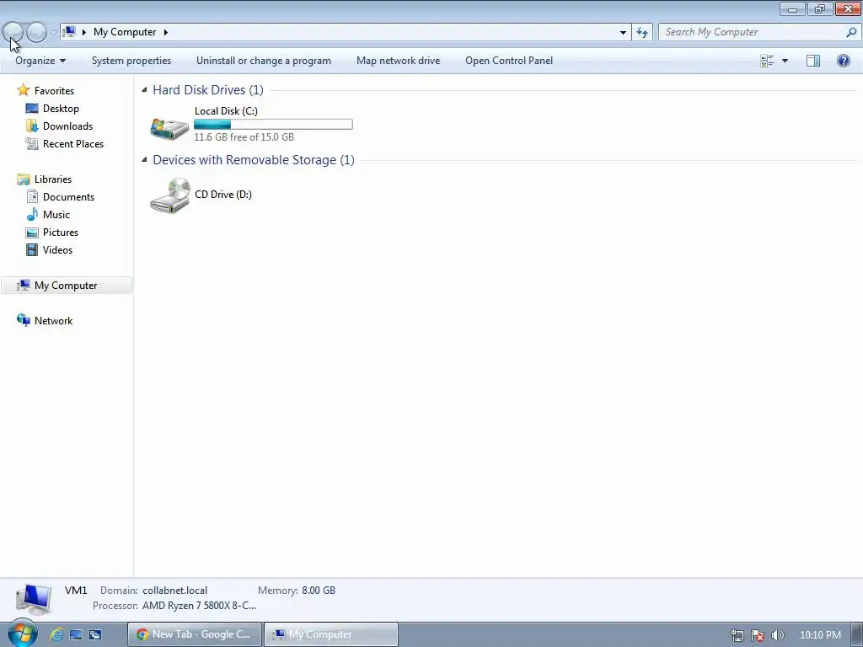
Task: Choose Map network drive
Action: coord(398,61)
